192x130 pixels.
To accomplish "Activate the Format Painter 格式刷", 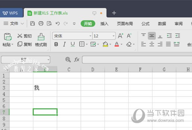I will pos(41,40).
